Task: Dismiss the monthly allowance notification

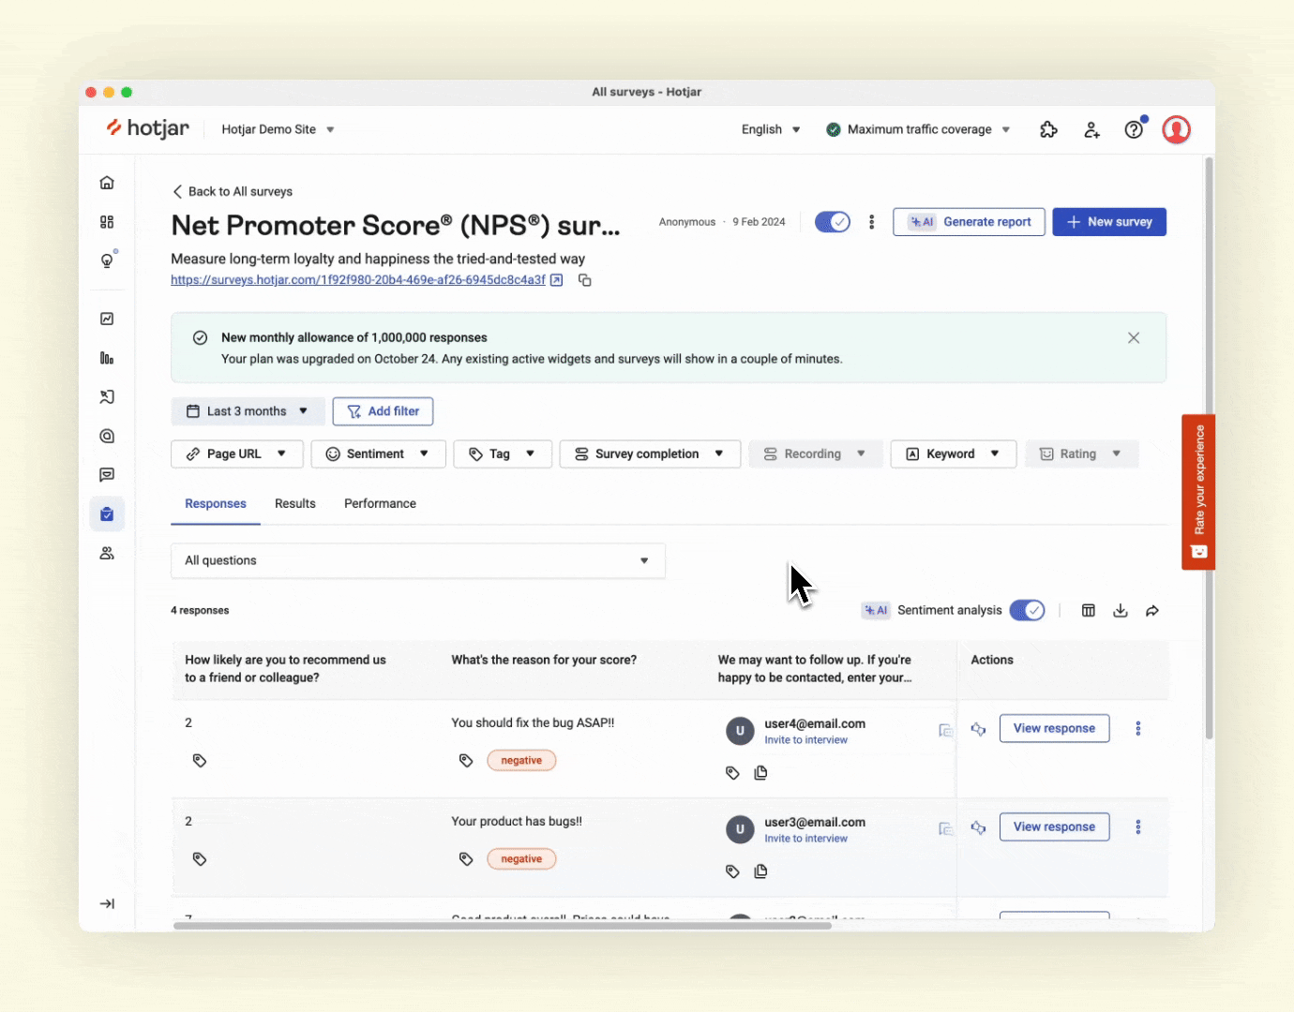Action: pos(1134,338)
